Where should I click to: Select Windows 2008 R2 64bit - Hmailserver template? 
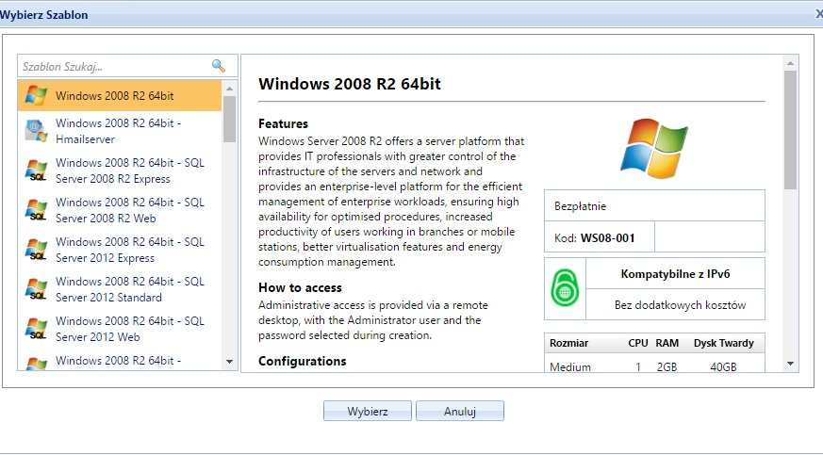click(x=118, y=131)
